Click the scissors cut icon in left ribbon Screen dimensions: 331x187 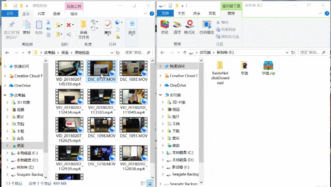(48, 22)
